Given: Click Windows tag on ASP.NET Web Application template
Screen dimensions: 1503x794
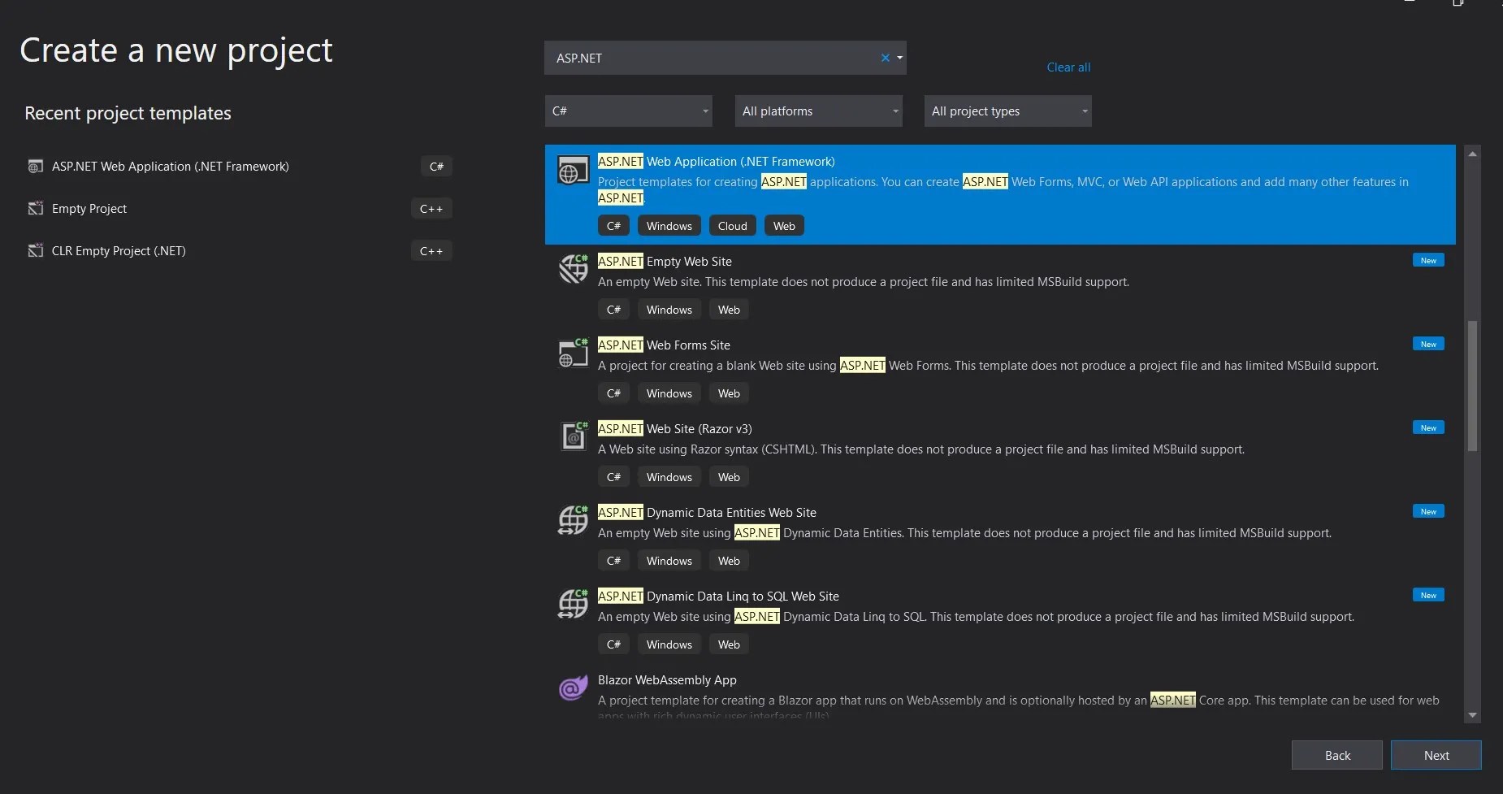Looking at the screenshot, I should (x=669, y=226).
